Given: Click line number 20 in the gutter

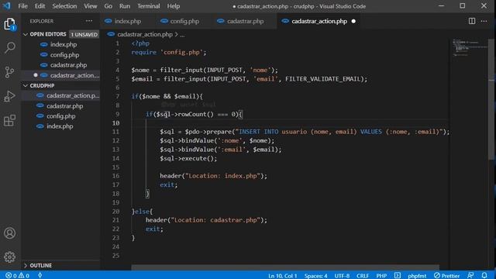Looking at the screenshot, I should (x=115, y=212).
